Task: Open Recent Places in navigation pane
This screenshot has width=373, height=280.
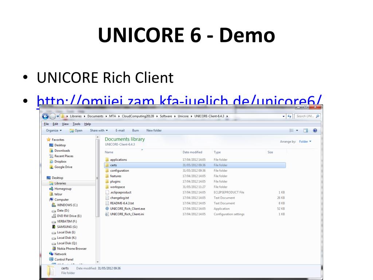Action: pyautogui.click(x=64, y=156)
